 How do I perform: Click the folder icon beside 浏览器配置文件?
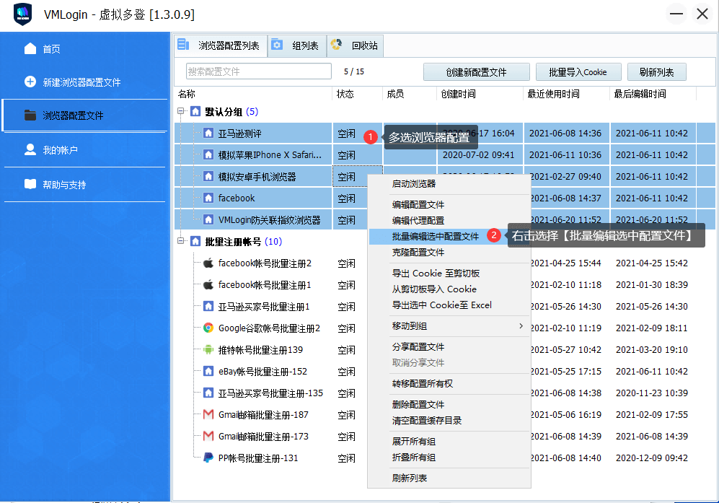30,115
